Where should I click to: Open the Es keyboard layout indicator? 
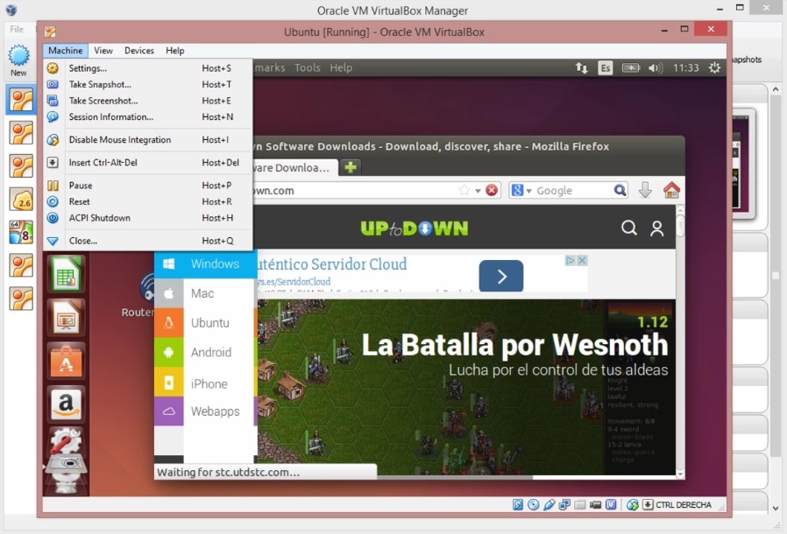click(x=606, y=67)
